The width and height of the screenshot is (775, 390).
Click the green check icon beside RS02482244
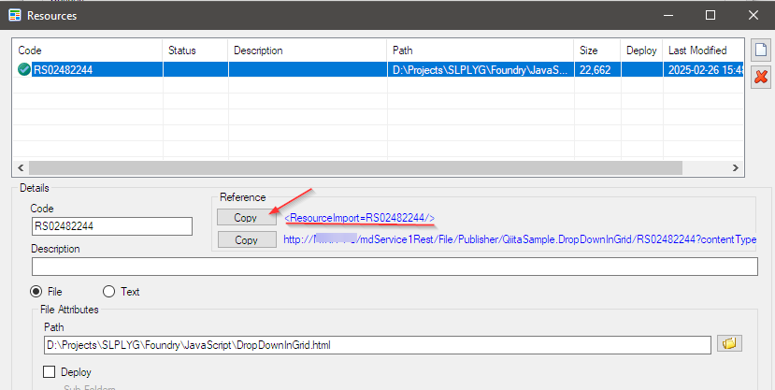pyautogui.click(x=23, y=70)
